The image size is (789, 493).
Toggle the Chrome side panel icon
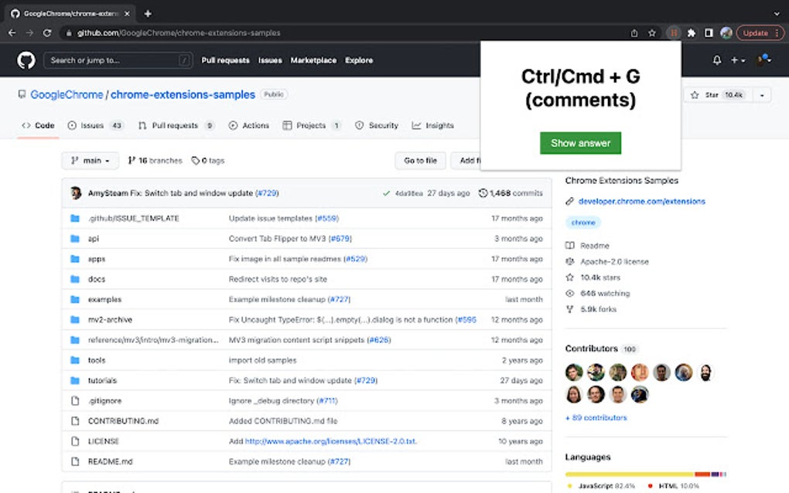point(709,33)
